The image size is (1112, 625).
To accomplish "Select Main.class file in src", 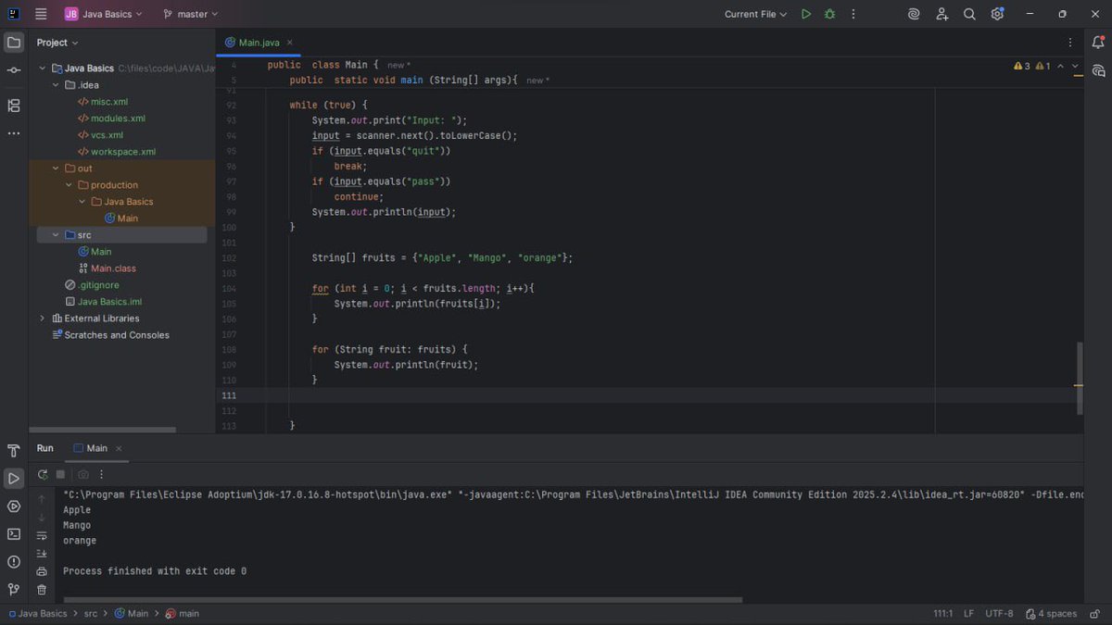I will point(107,269).
